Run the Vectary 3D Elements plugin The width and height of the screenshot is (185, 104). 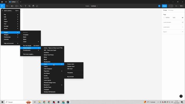53,92
